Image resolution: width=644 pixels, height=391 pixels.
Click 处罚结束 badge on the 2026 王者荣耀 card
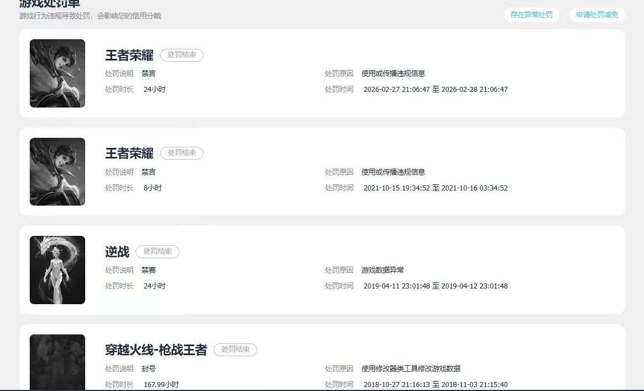182,55
